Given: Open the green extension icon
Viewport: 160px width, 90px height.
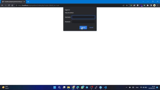Looking at the screenshot, I should [131, 5].
